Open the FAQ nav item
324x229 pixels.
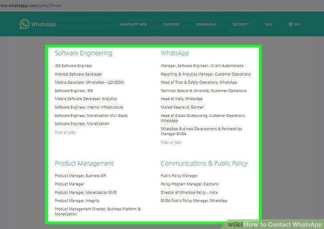(268, 25)
